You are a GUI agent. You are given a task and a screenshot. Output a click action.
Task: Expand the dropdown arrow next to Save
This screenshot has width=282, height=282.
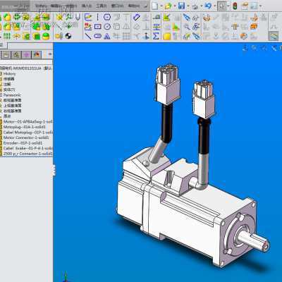188,6
